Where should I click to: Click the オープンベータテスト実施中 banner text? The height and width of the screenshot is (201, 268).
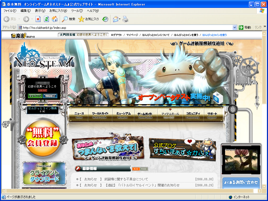point(174,97)
